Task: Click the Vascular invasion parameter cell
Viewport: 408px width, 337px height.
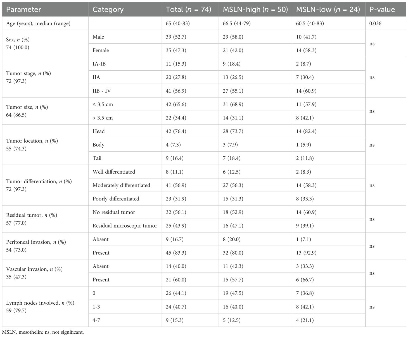Action: pyautogui.click(x=34, y=273)
